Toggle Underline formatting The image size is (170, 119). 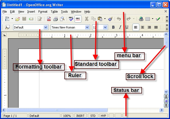click(x=127, y=27)
